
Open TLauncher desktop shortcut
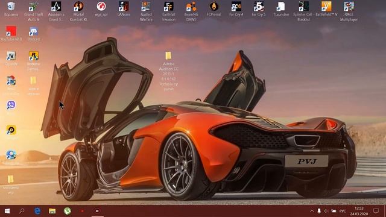[281, 7]
